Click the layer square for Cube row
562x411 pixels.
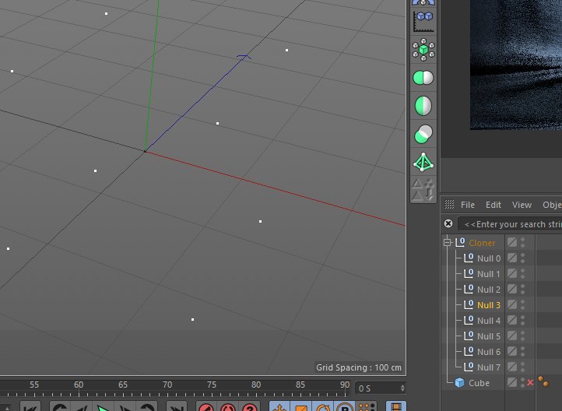click(512, 383)
